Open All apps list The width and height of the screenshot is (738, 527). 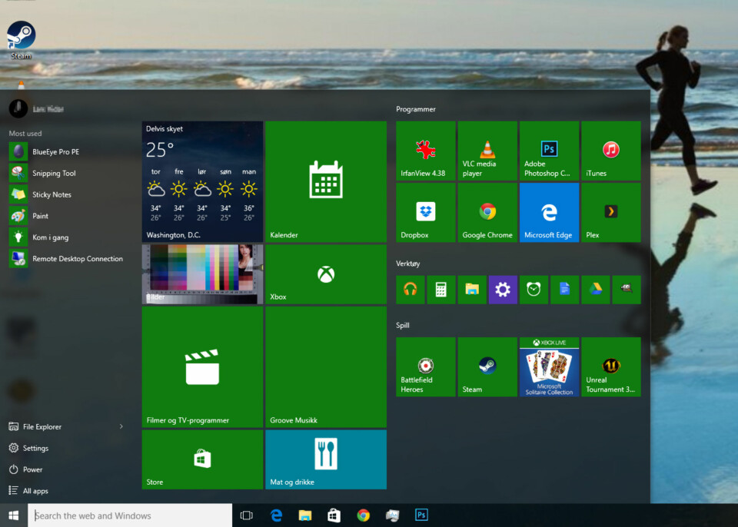point(35,491)
